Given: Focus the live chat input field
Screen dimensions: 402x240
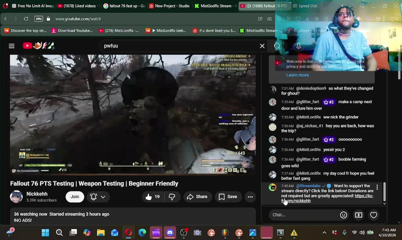Looking at the screenshot, I should coord(304,215).
